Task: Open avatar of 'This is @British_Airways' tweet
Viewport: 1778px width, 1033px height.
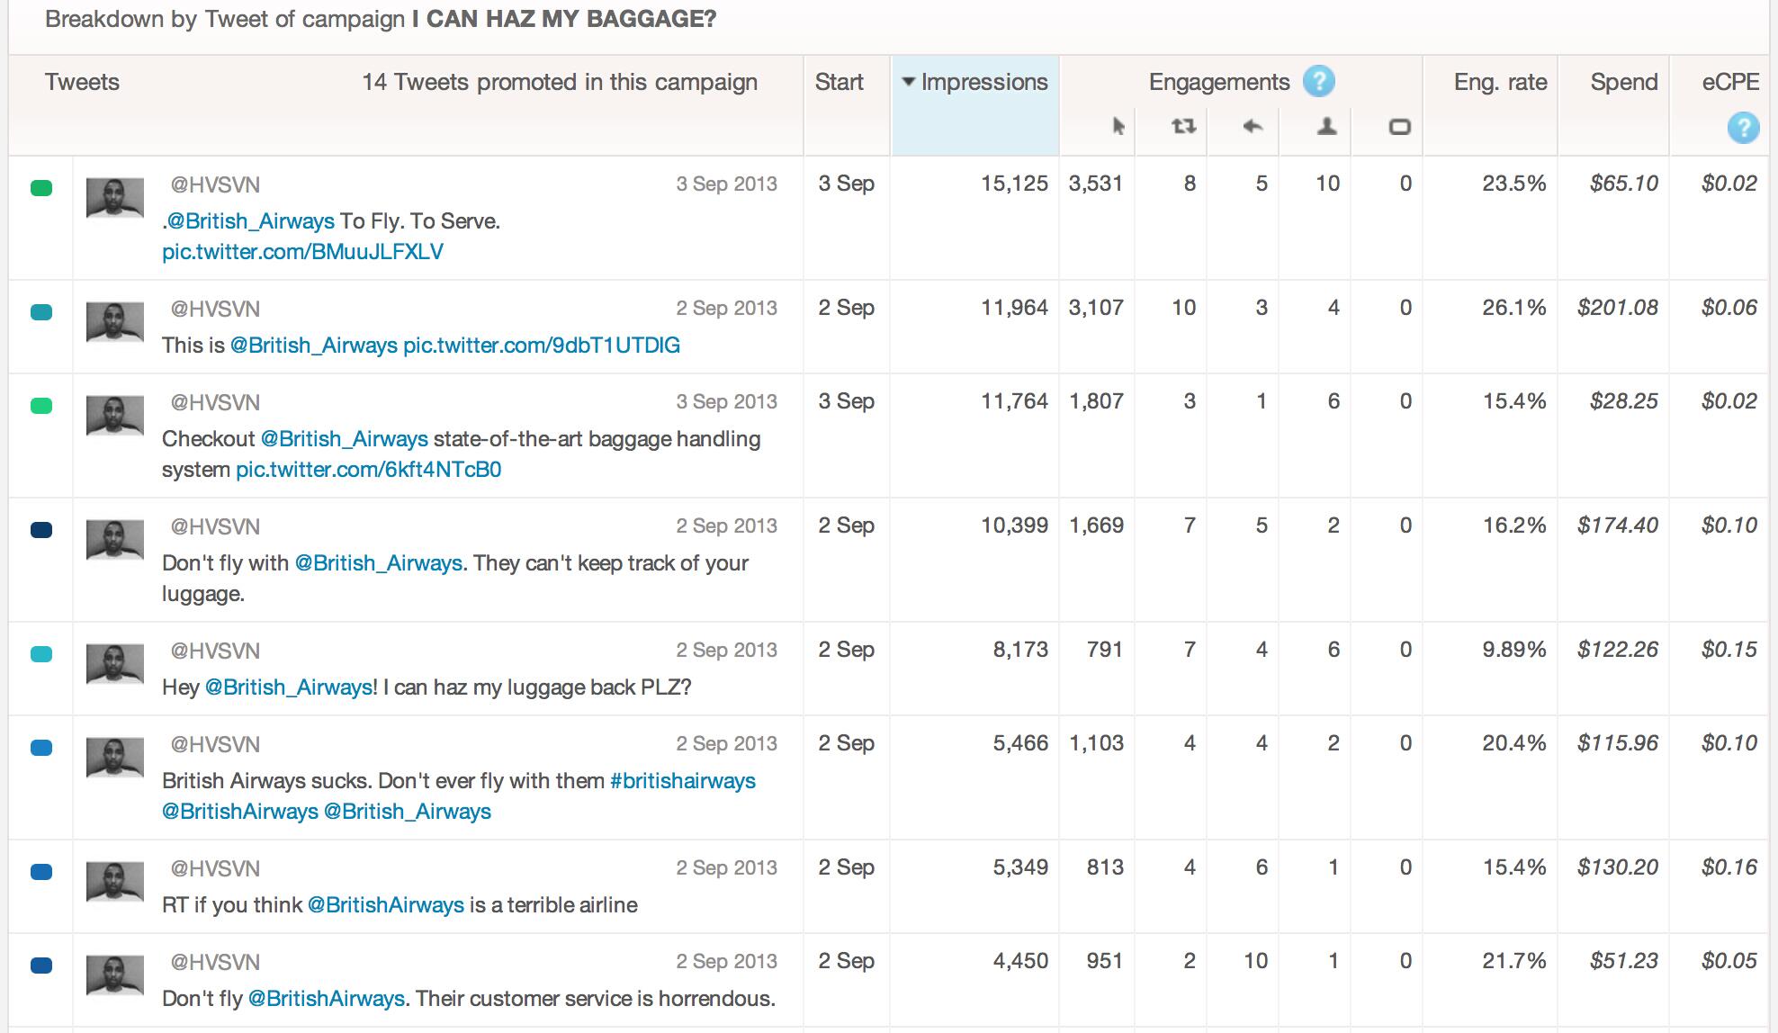Action: (115, 322)
